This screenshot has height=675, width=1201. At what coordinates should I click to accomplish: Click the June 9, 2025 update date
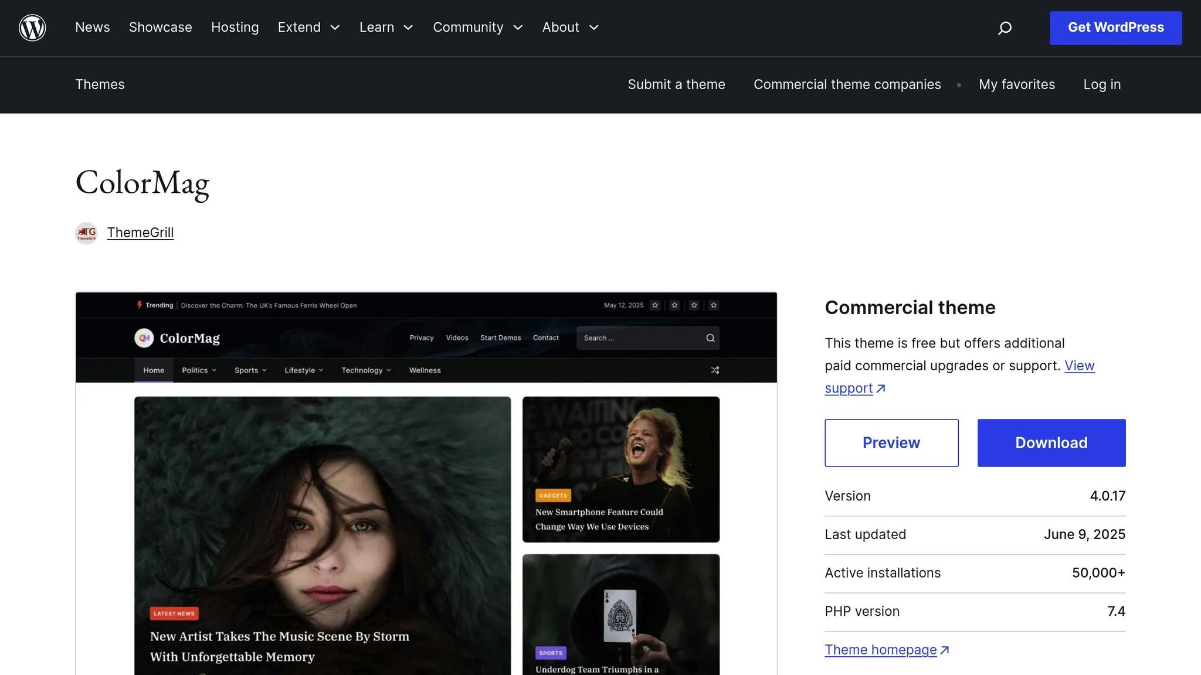(x=1084, y=534)
